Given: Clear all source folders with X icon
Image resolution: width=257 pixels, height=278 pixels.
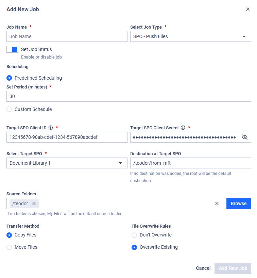Looking at the screenshot, I should tap(217, 203).
